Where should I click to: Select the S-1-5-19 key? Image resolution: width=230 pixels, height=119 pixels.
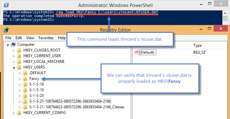tap(36, 90)
